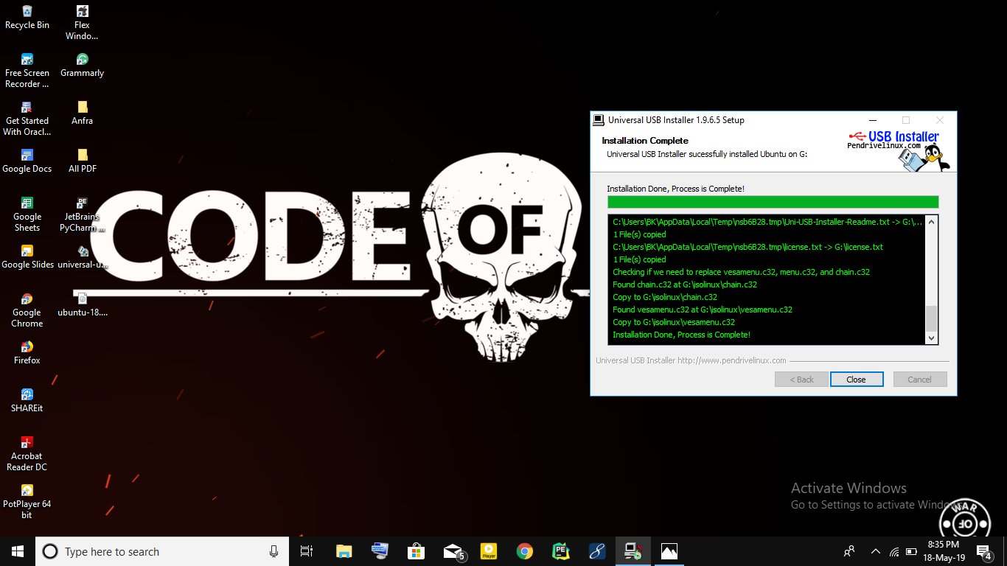
Task: Open Google Docs desktop shortcut
Action: point(27,161)
